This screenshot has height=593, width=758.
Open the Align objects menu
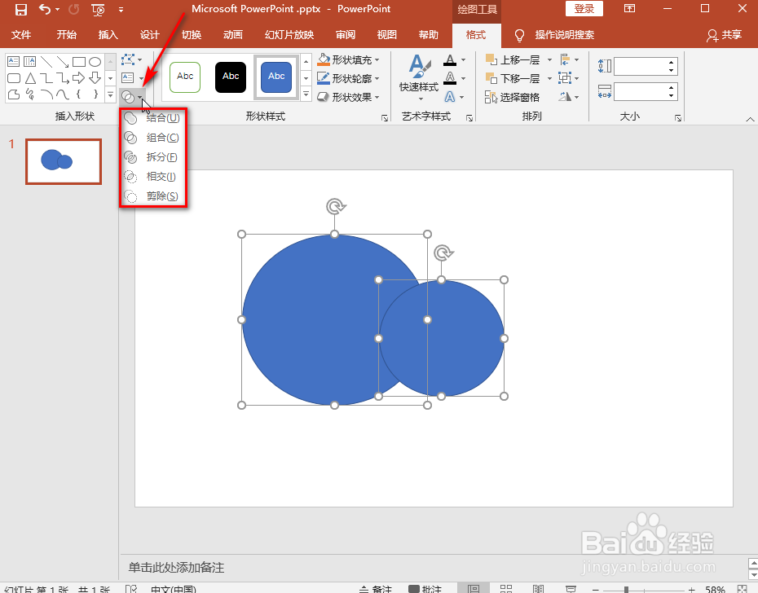coord(569,59)
